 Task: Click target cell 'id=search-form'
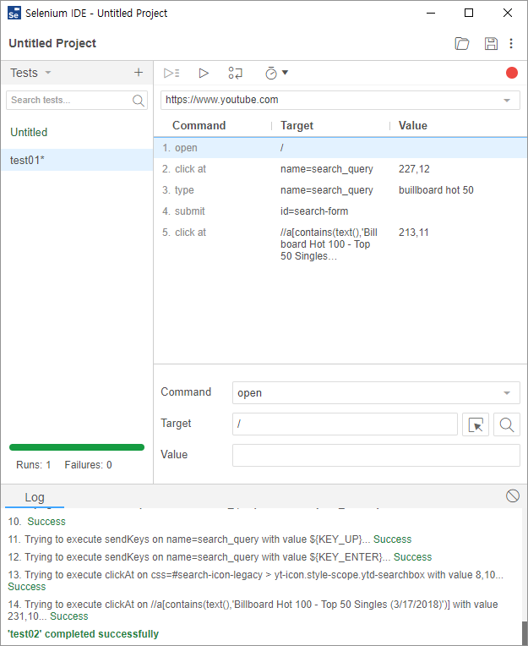pos(314,211)
